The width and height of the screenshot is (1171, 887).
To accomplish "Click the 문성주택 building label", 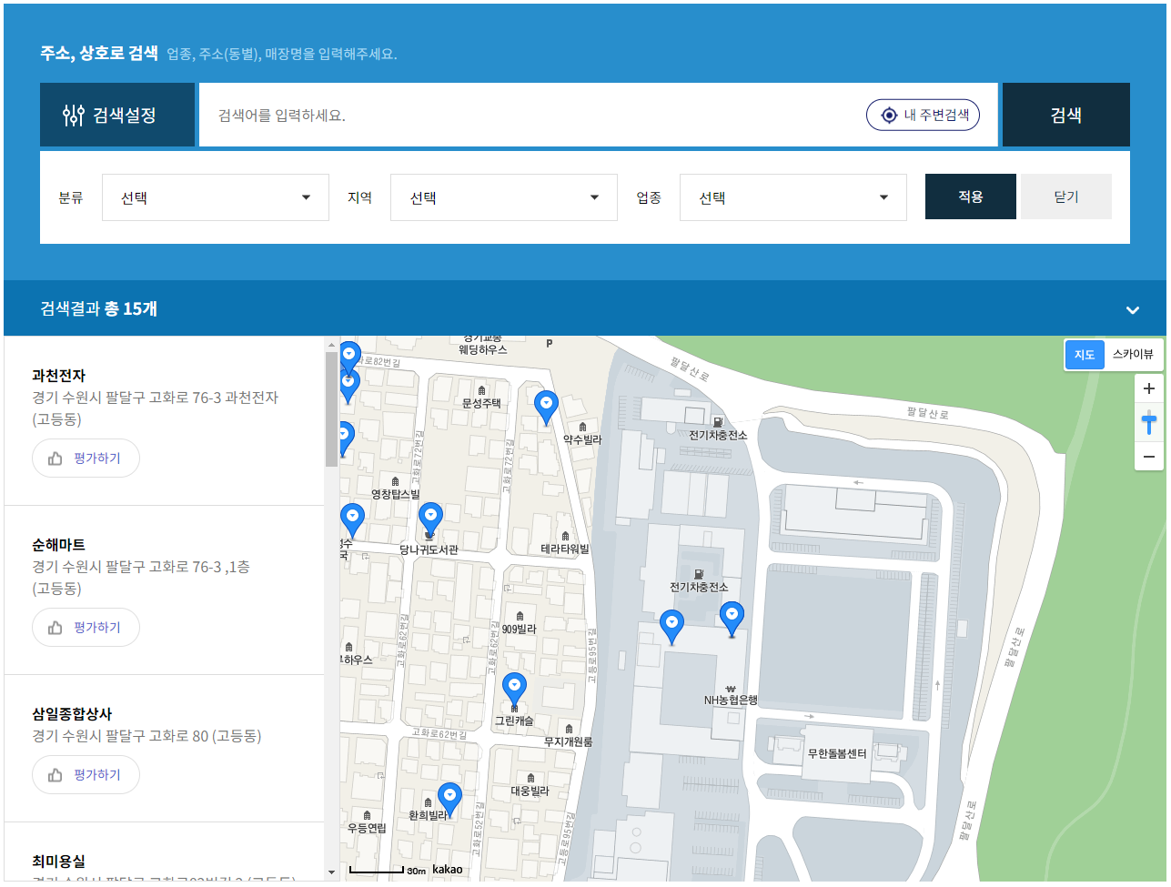I will tap(481, 403).
